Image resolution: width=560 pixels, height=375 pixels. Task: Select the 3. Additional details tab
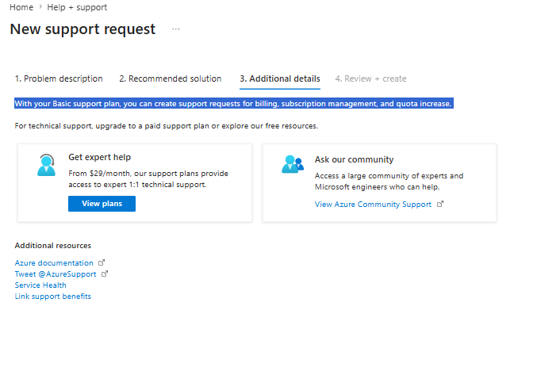click(280, 78)
